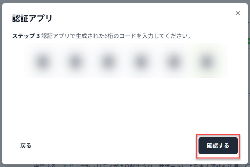Click the 6桁のコードを入力してください instruction text
The width and height of the screenshot is (250, 167).
click(x=148, y=36)
